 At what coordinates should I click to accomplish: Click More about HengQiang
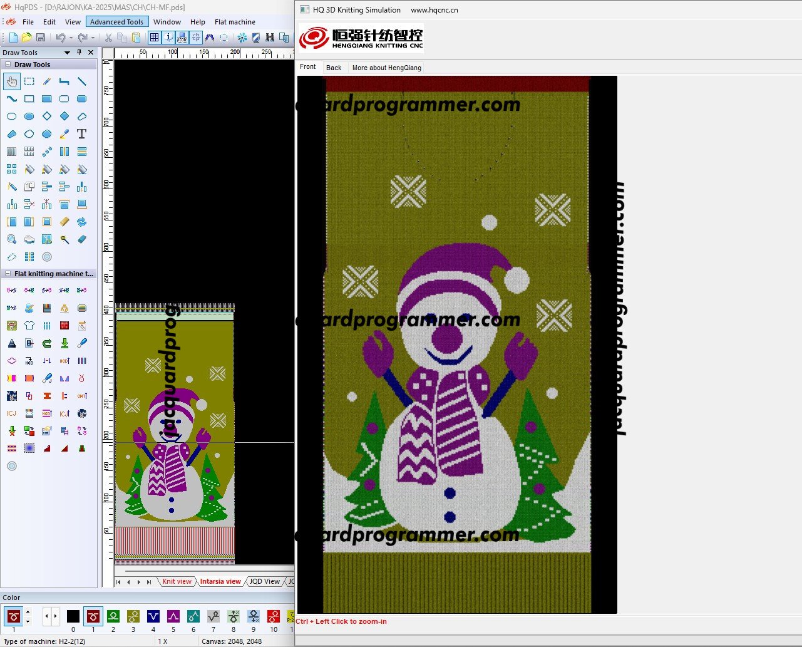click(386, 68)
